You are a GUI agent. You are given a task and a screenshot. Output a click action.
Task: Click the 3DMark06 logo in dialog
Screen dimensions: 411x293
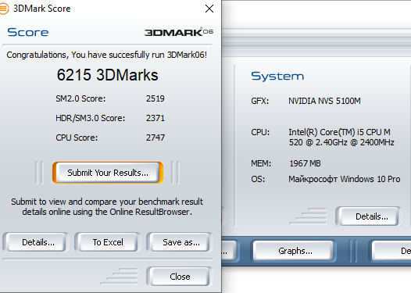click(179, 32)
